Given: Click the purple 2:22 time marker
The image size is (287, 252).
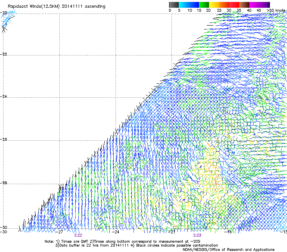Looking at the screenshot, I should (78, 235).
